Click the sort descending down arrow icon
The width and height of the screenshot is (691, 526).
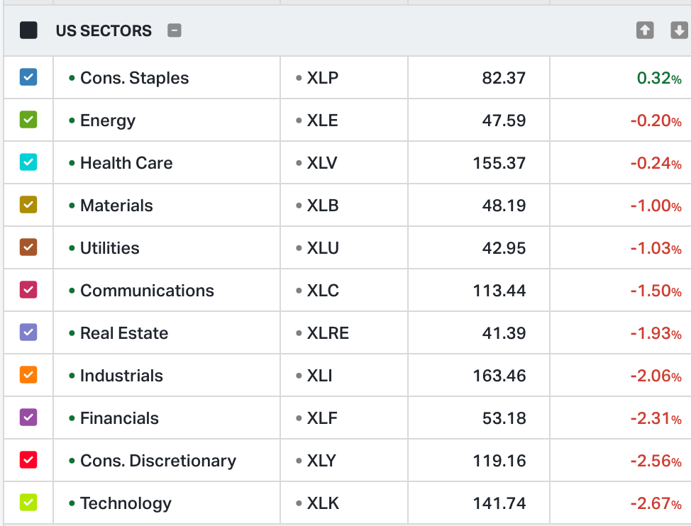pos(679,30)
